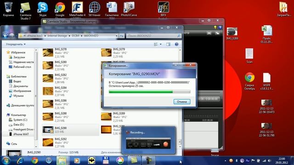Open the Музыка library

pyautogui.click(x=18, y=96)
